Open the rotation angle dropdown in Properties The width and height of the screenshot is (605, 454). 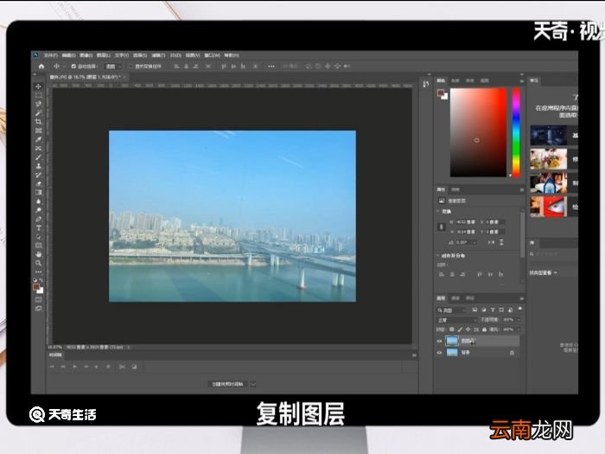474,242
